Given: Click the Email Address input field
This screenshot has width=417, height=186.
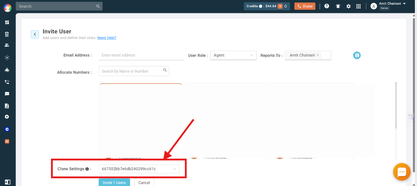Looking at the screenshot, I should click(141, 55).
